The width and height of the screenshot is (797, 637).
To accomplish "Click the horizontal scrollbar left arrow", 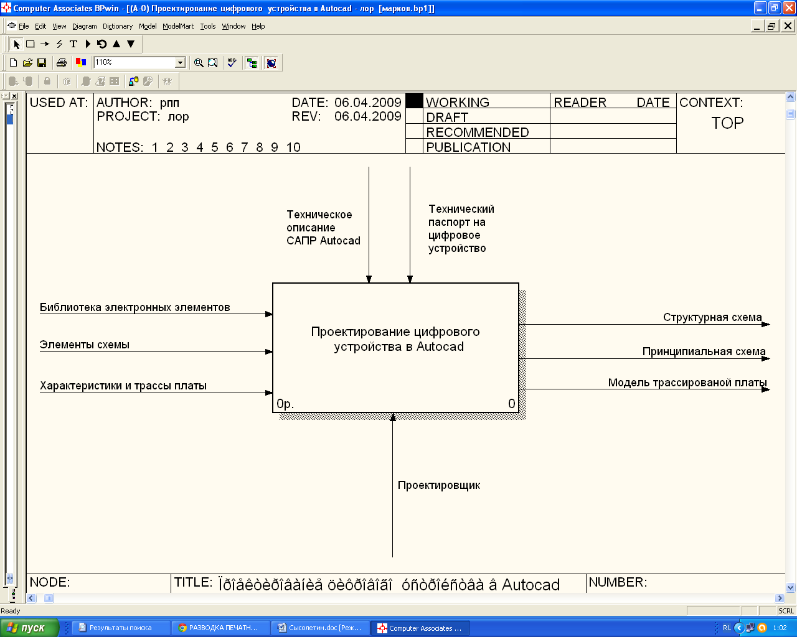I will tap(32, 598).
